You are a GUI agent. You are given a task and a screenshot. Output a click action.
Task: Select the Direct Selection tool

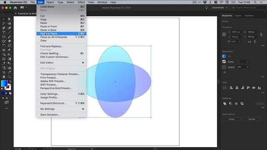[x=9, y=19]
